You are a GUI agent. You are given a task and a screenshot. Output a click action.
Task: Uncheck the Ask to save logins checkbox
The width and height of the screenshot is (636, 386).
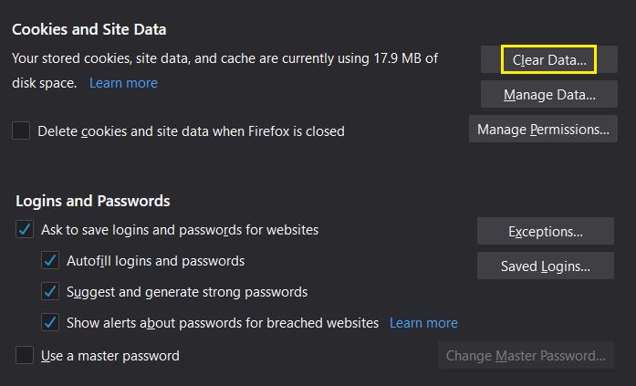(x=25, y=229)
